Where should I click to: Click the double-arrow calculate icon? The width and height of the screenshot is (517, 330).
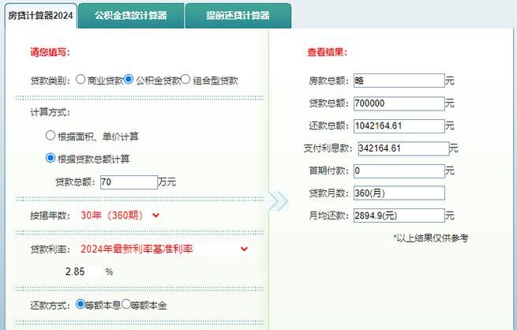click(278, 201)
